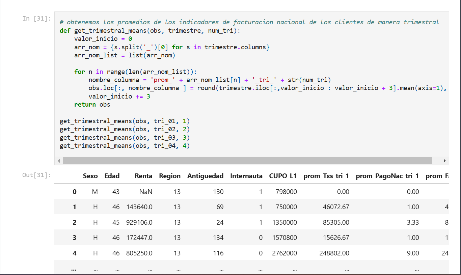Click the Edad value 43

tap(116, 192)
